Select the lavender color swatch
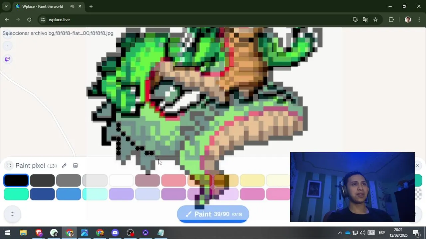The height and width of the screenshot is (239, 426). point(121,194)
